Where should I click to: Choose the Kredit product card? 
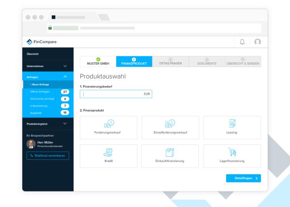[109, 156]
